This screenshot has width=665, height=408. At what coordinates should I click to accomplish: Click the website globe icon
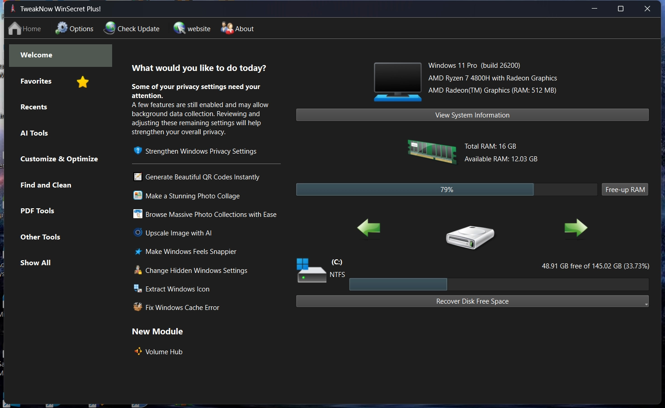point(179,28)
